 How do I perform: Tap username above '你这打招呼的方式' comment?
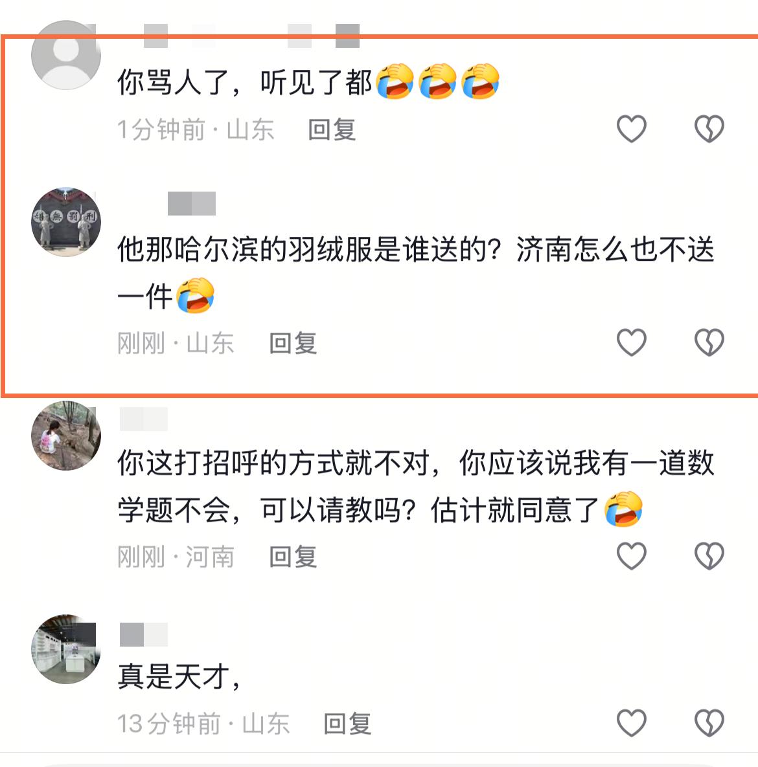coord(143,419)
